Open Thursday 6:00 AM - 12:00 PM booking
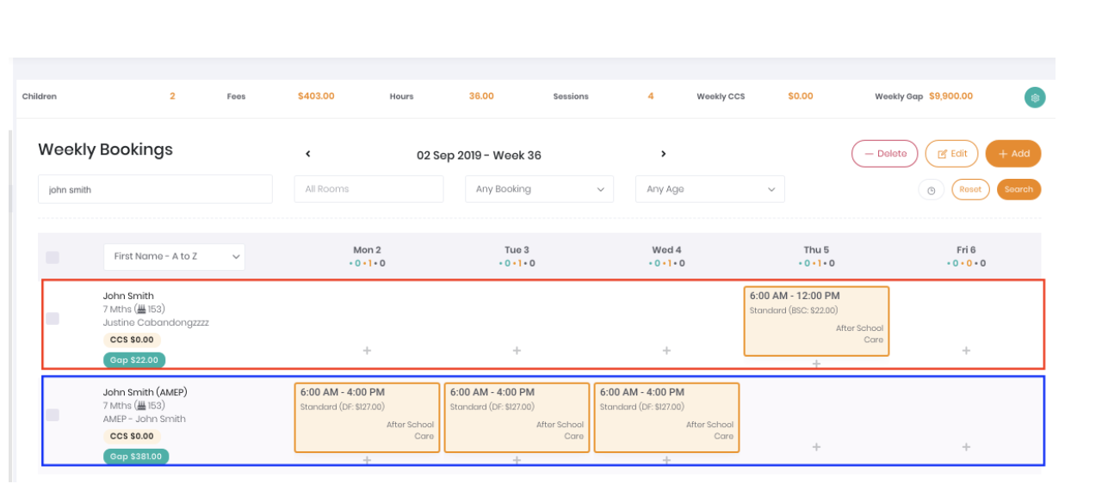The width and height of the screenshot is (1102, 490). (x=816, y=321)
